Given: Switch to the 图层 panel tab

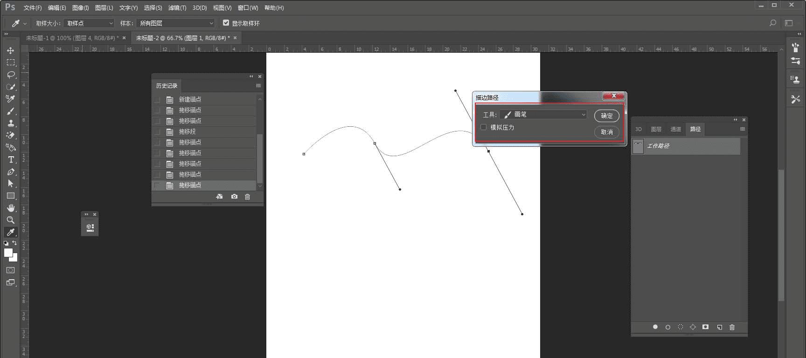Looking at the screenshot, I should (656, 129).
